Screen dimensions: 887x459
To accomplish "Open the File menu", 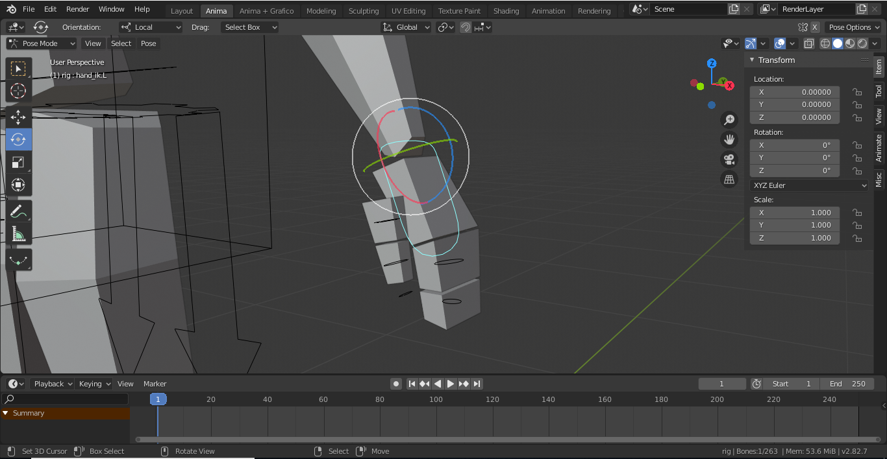I will [x=29, y=9].
